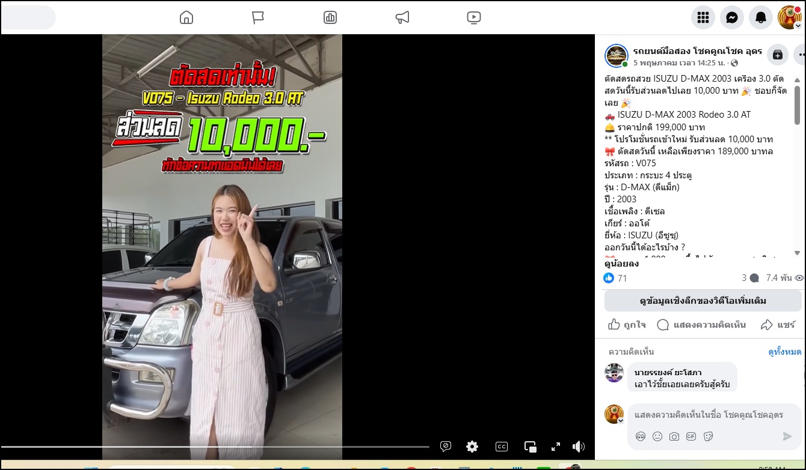The height and width of the screenshot is (470, 806).
Task: Send the comment with the arrow icon
Action: pos(787,436)
